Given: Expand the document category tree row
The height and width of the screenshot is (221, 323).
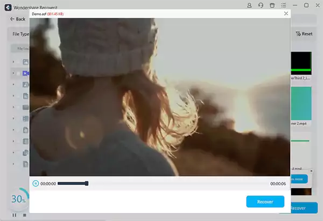Looking at the screenshot, I should (13, 96).
